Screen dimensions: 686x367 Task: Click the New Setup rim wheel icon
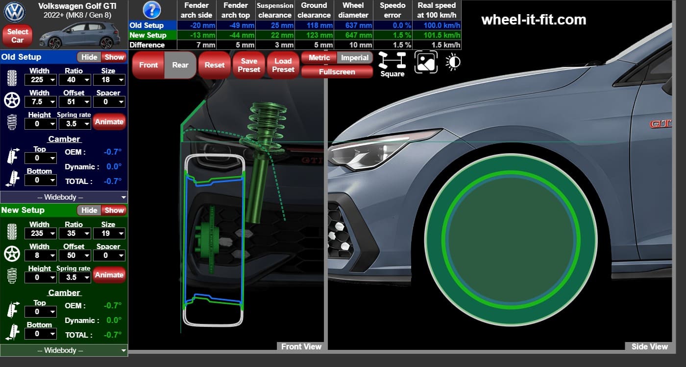coord(11,254)
